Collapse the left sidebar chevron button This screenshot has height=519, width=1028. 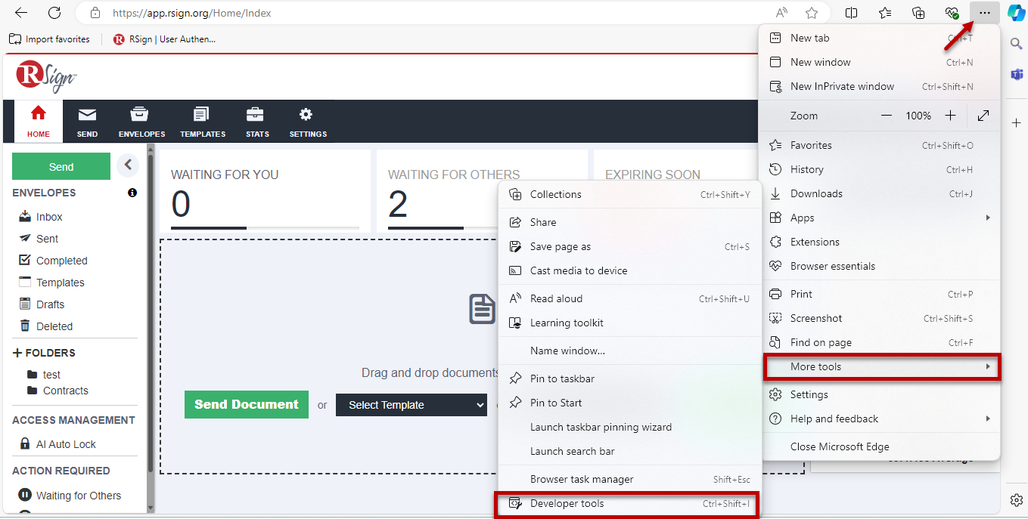click(x=127, y=165)
